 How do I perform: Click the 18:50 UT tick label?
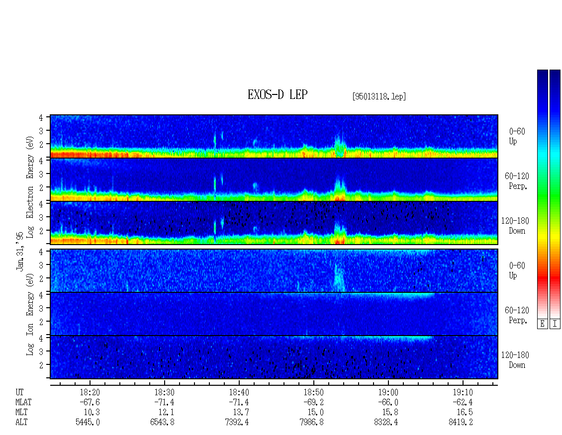coord(314,392)
